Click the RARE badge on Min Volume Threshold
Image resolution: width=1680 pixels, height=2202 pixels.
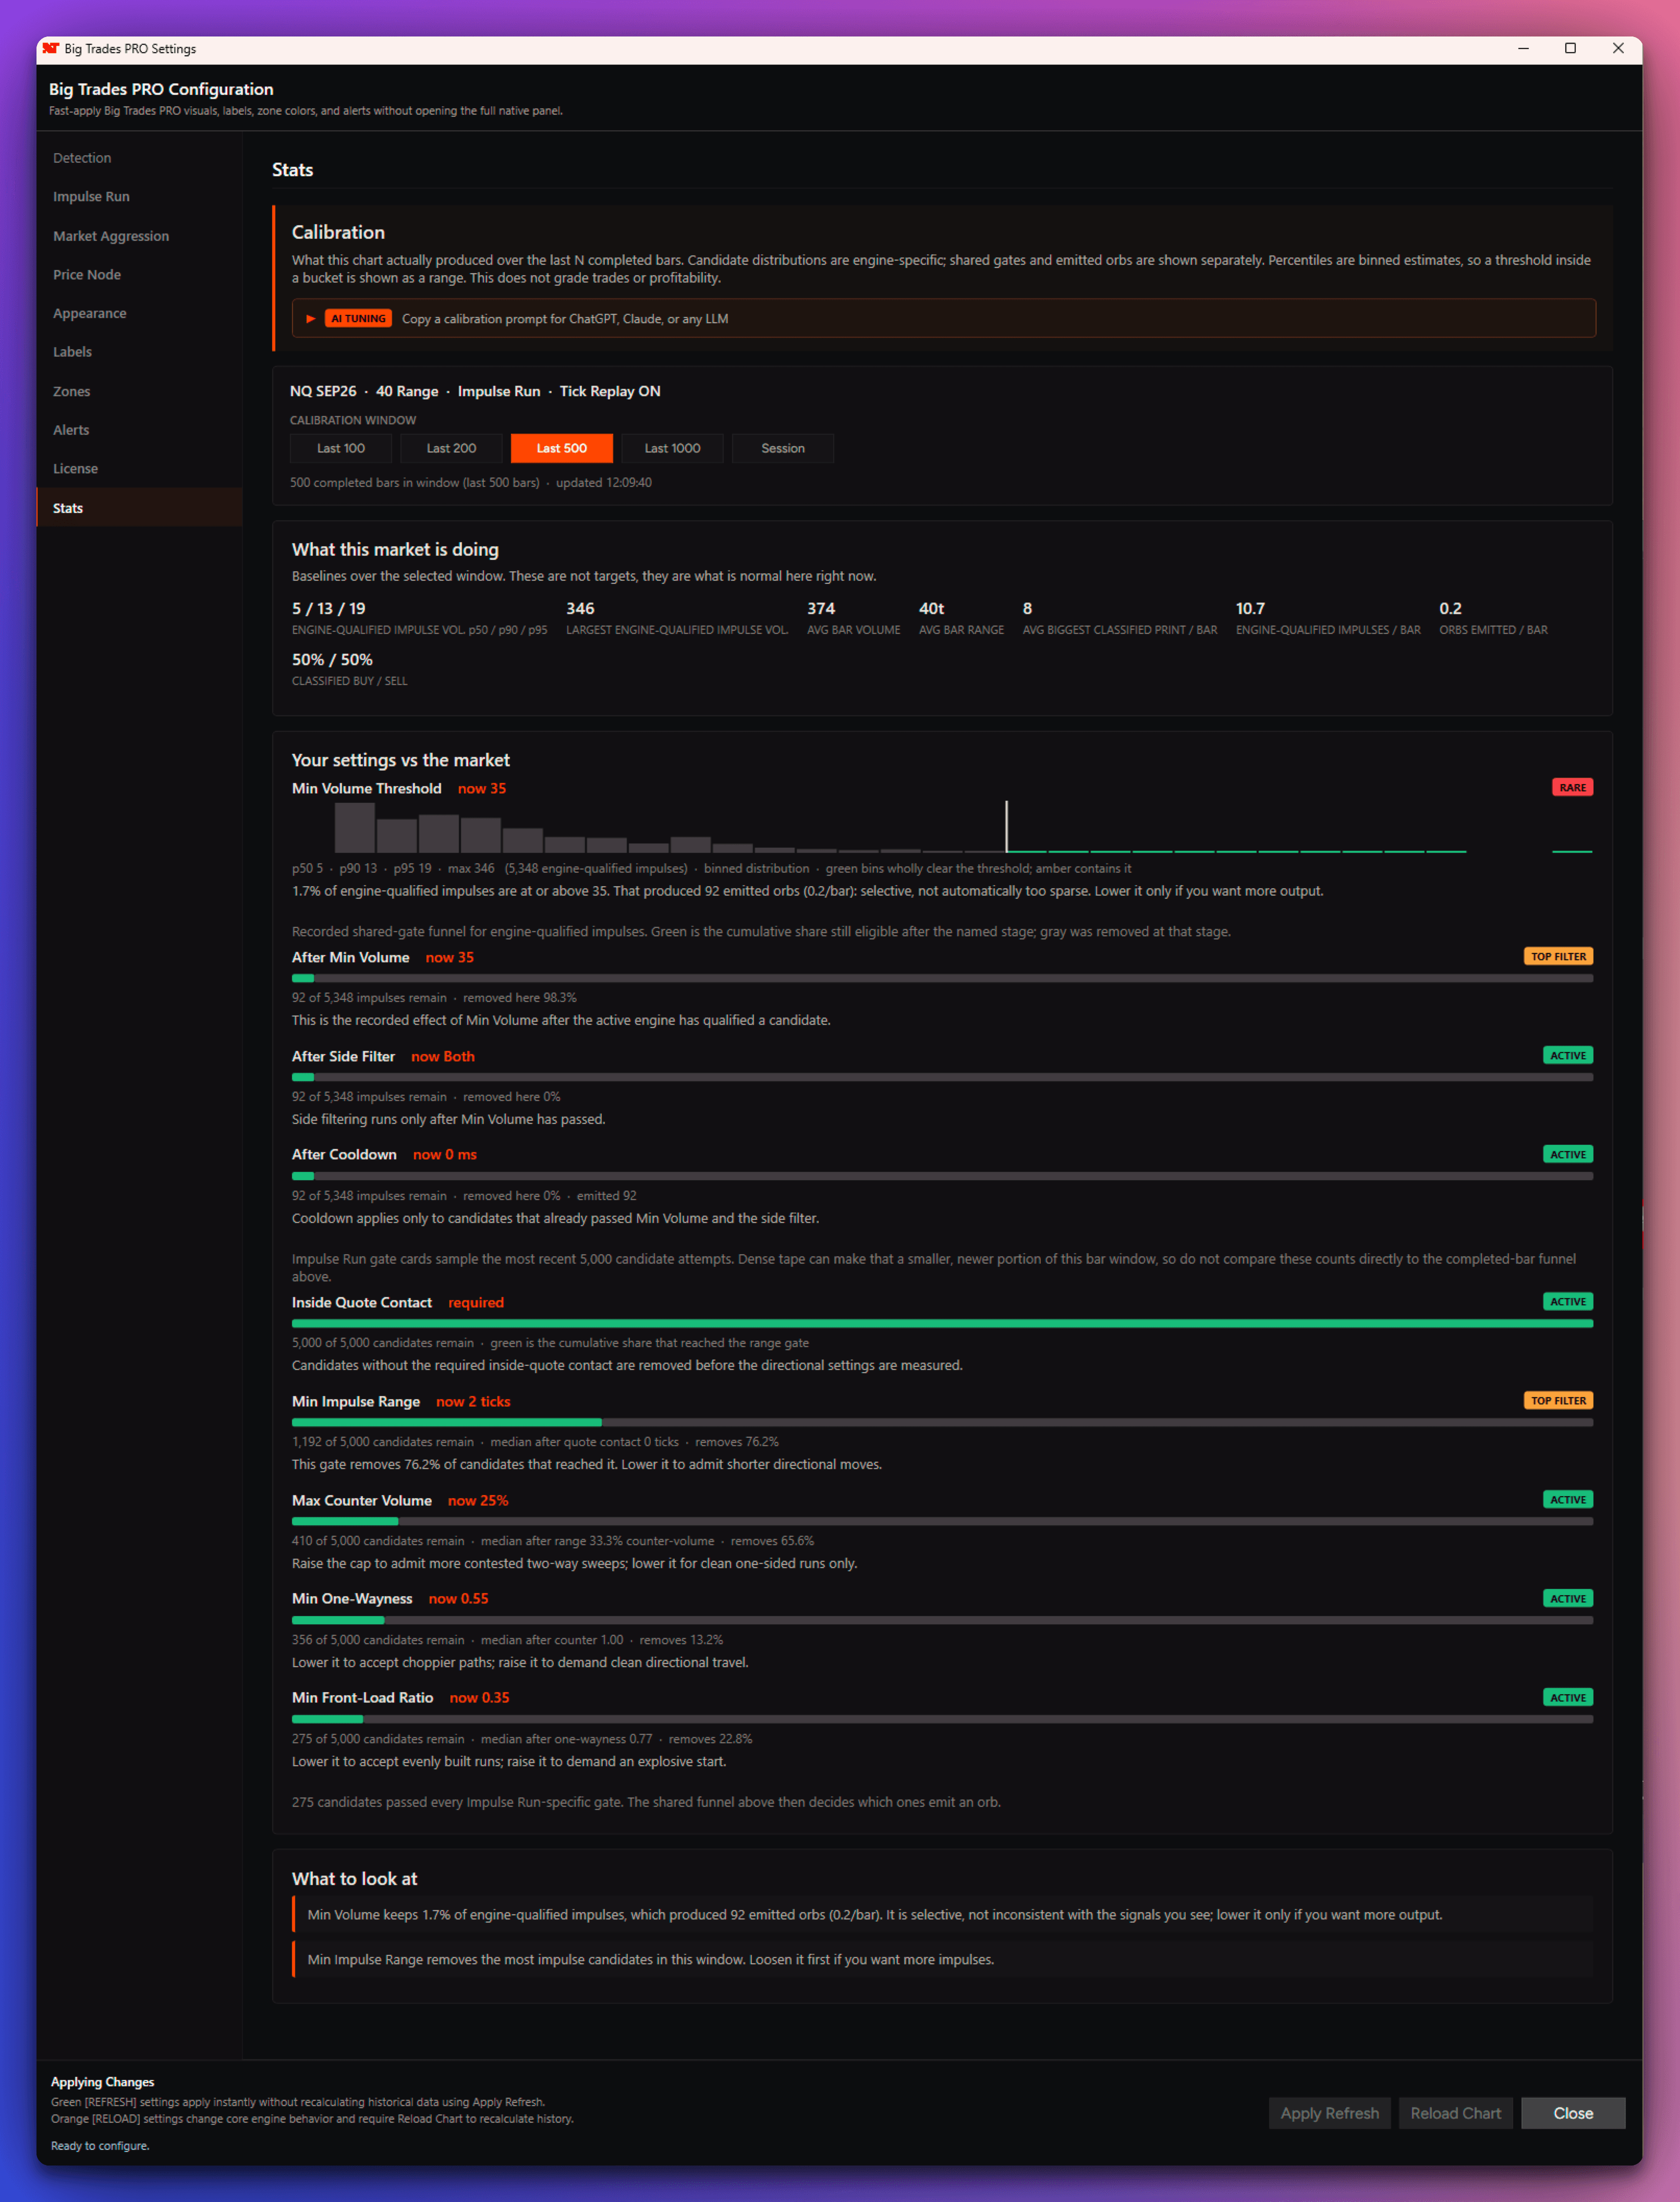pos(1572,788)
